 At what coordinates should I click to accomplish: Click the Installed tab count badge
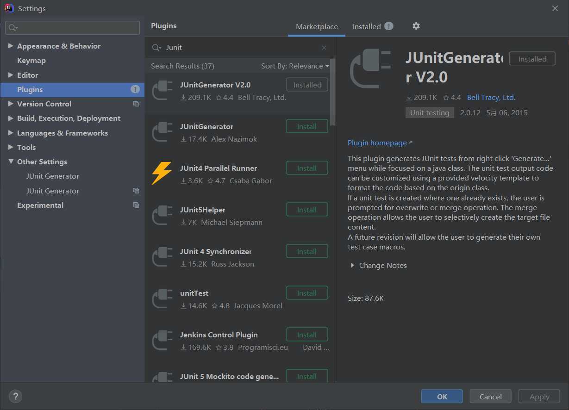pos(389,26)
